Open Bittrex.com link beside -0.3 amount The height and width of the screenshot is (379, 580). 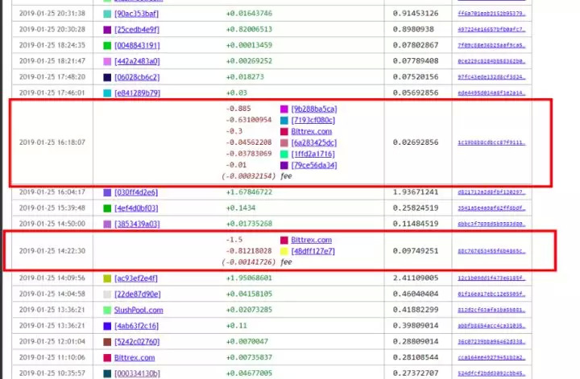(312, 131)
